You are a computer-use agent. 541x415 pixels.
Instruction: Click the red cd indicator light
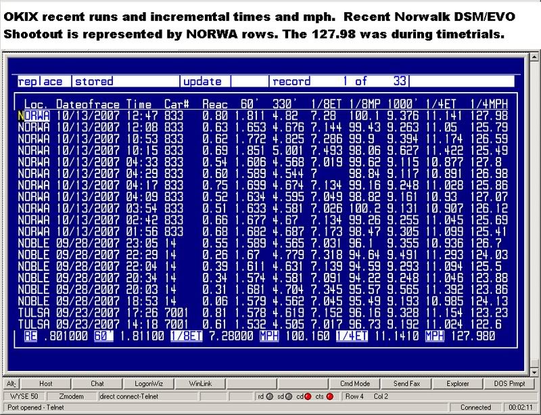point(309,396)
